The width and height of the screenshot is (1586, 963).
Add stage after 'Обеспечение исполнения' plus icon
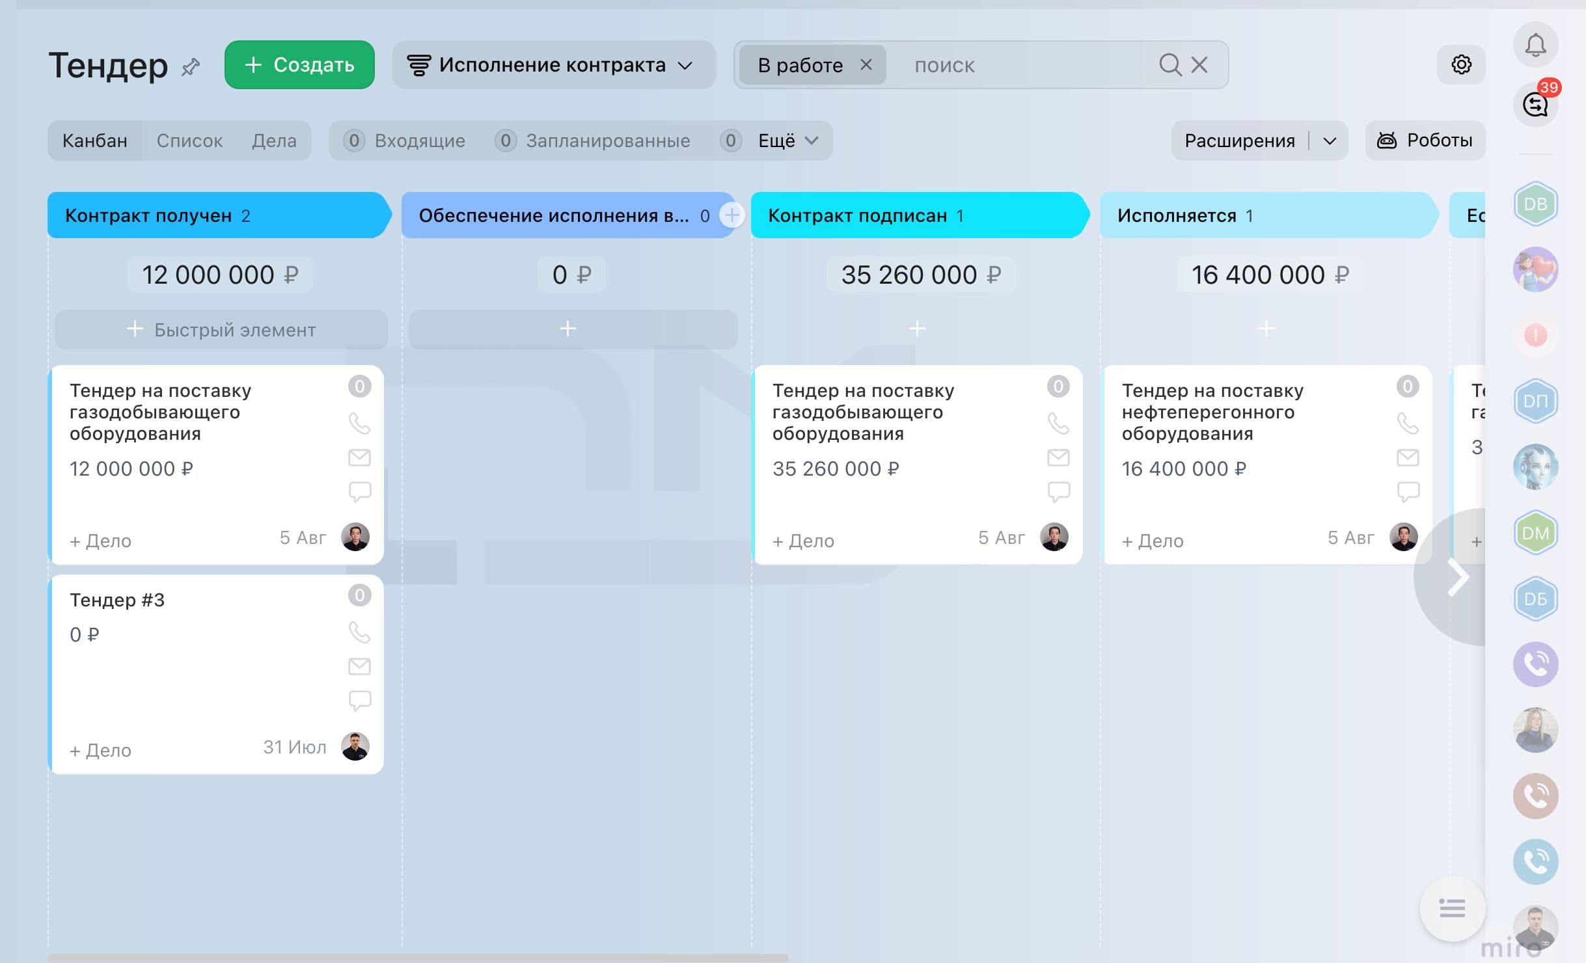[732, 215]
